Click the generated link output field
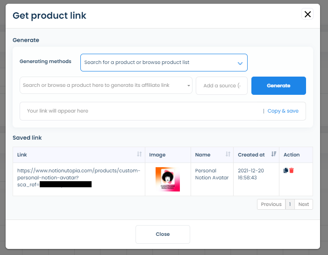 pos(140,111)
